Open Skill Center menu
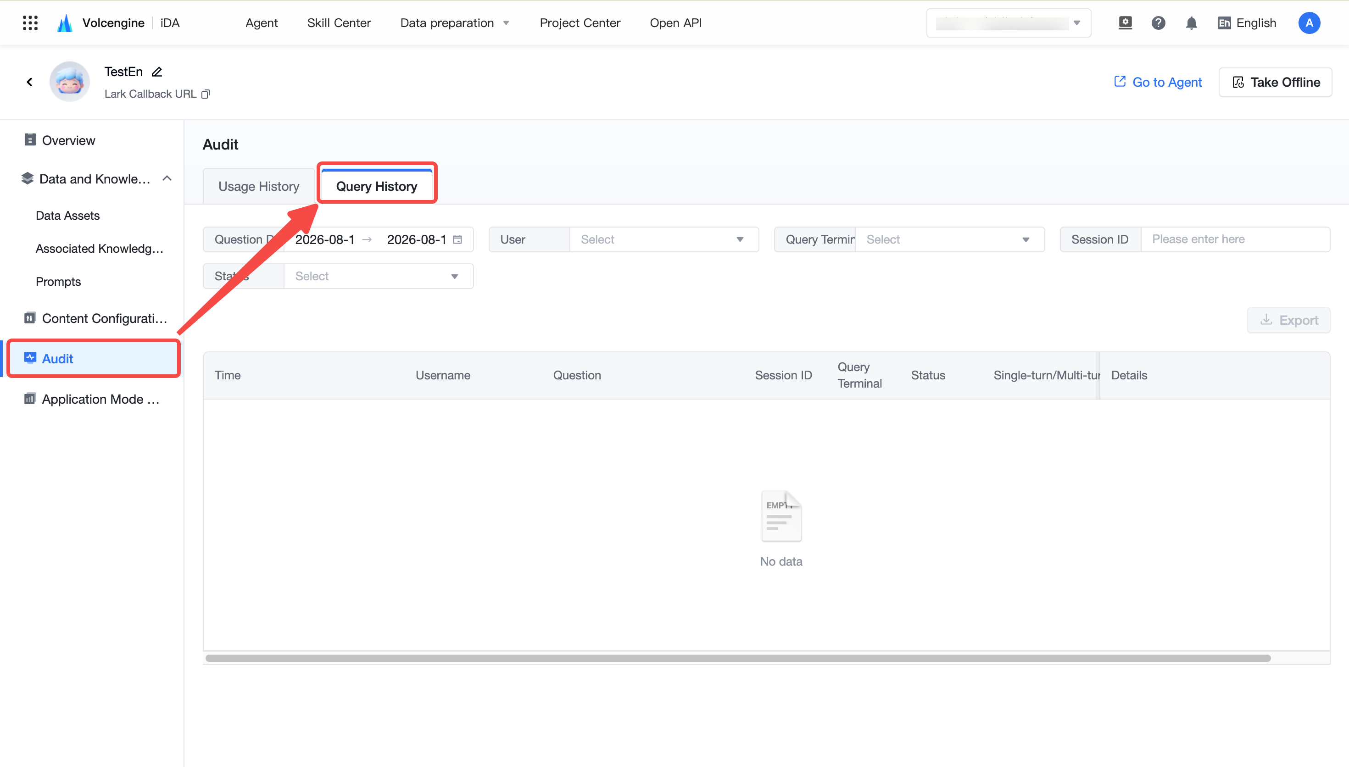The height and width of the screenshot is (767, 1349). click(339, 22)
